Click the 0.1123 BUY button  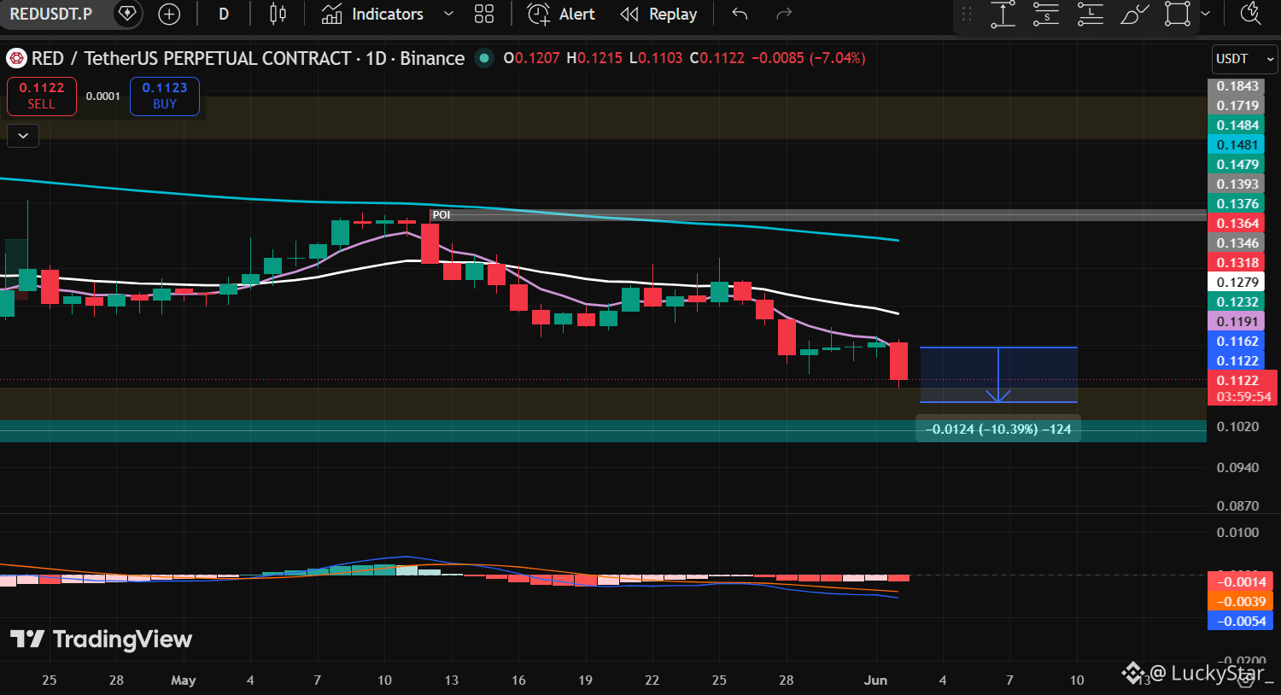pyautogui.click(x=165, y=96)
